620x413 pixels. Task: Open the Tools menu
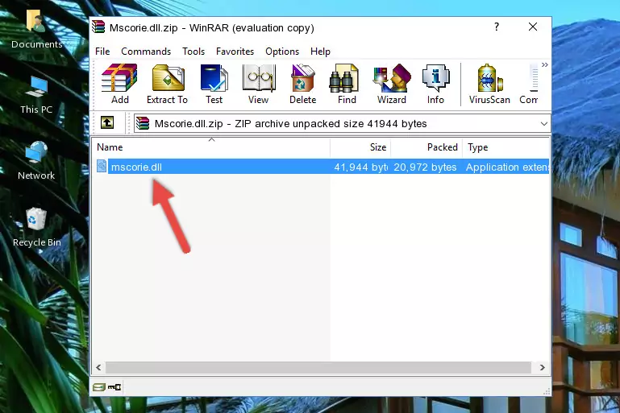[x=193, y=52]
